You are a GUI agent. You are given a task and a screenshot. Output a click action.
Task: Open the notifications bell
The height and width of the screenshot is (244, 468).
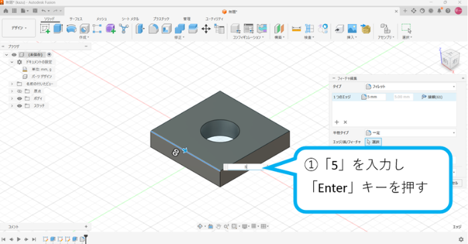tap(439, 11)
